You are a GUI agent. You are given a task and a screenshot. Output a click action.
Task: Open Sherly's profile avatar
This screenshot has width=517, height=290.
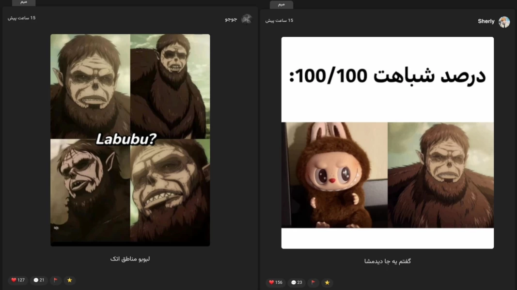[504, 22]
